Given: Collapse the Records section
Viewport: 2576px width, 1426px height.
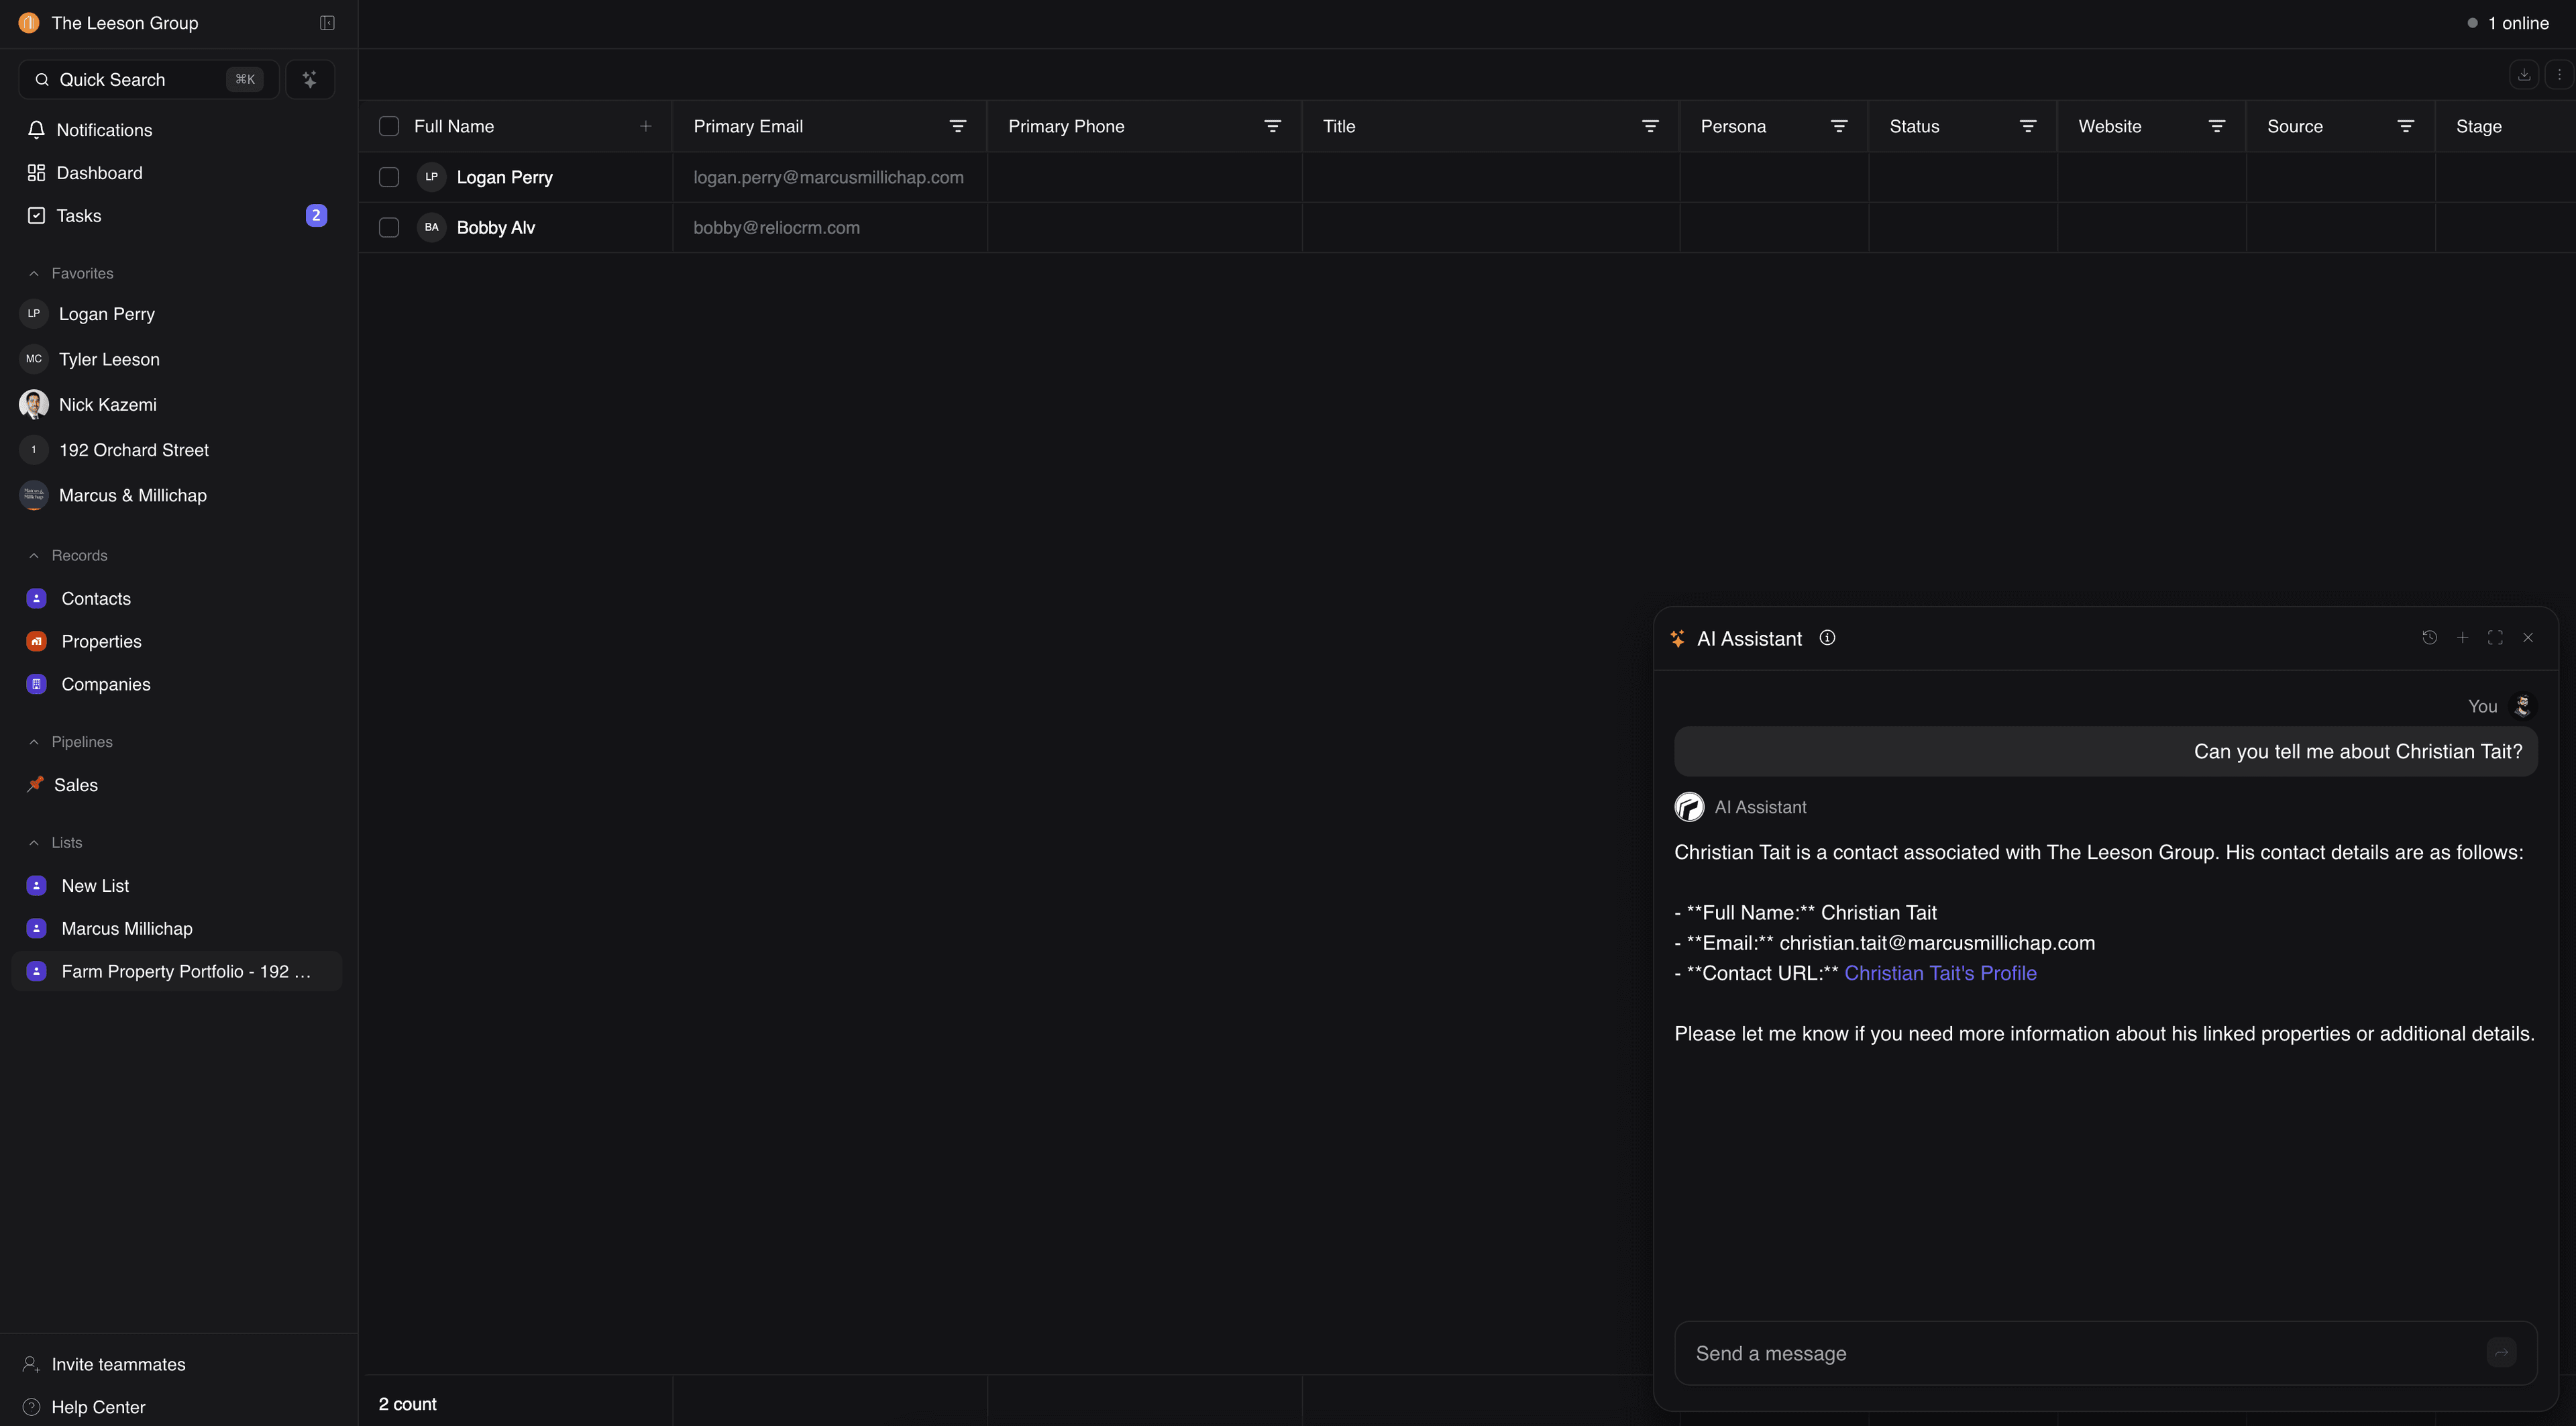Looking at the screenshot, I should 34,555.
